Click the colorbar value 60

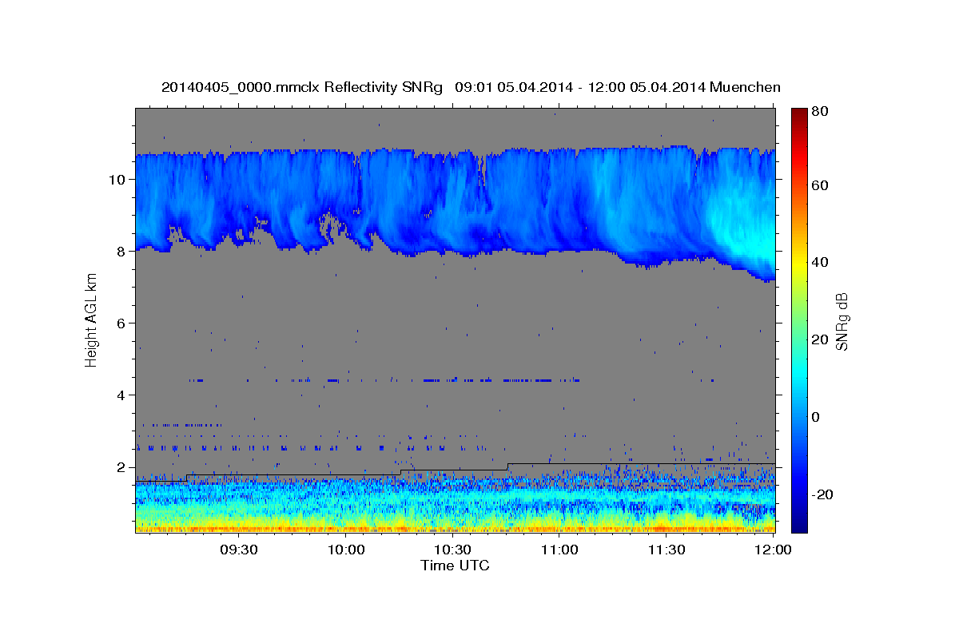tap(822, 185)
